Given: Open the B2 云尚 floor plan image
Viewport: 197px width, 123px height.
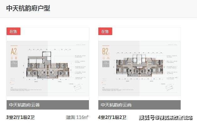Looking at the screenshot, I should [x=140, y=69].
